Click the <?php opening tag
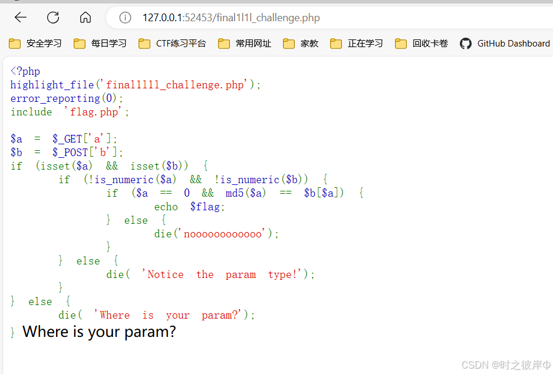Screen dimensions: 553x374 (x=25, y=71)
